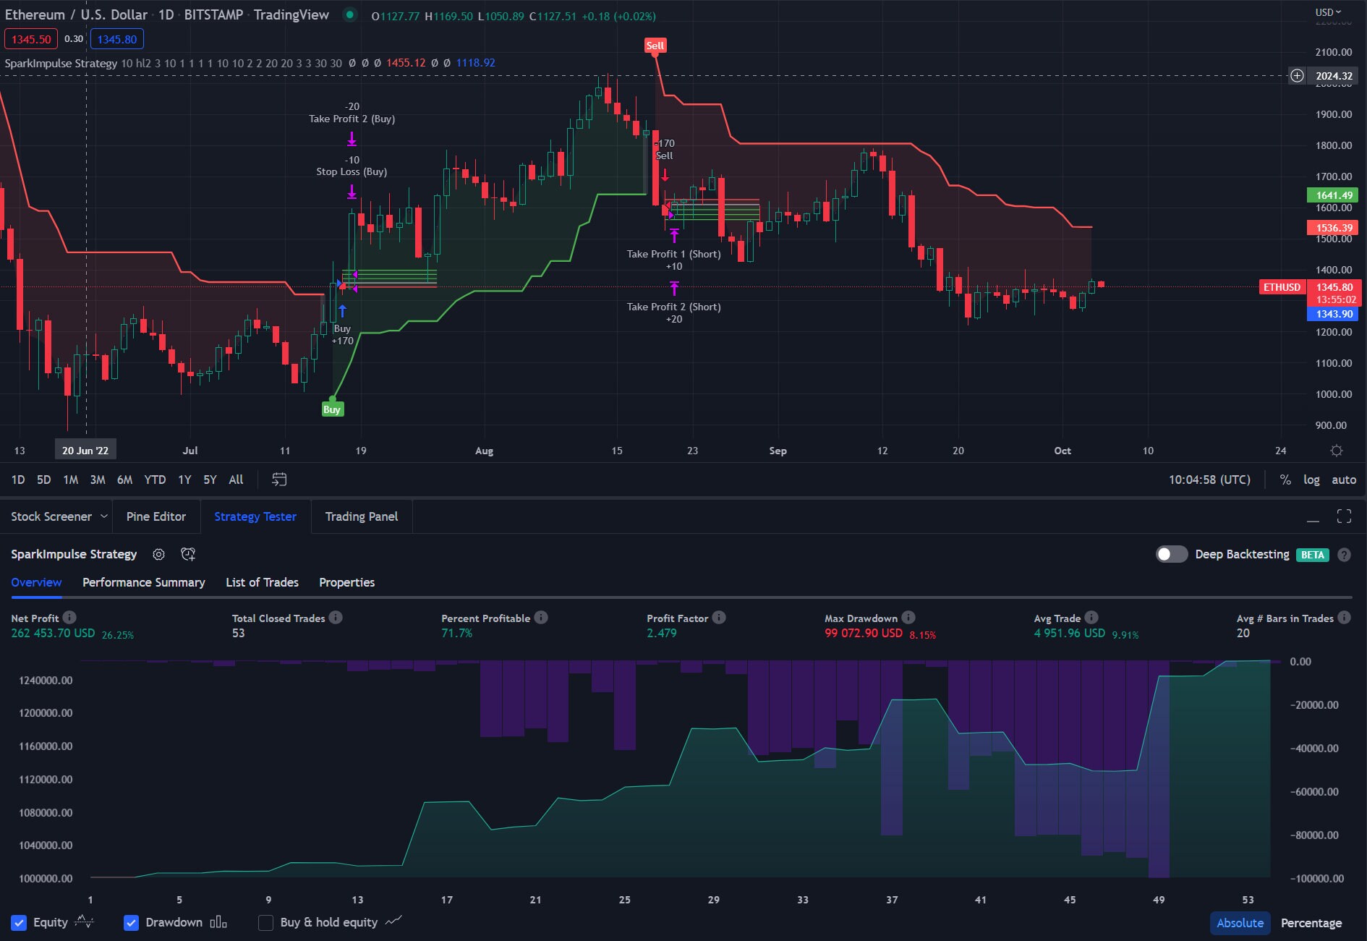
Task: Click the auto scale option
Action: tap(1344, 480)
